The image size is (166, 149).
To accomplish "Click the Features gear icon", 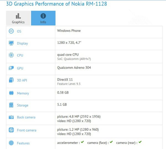I will [11, 143].
